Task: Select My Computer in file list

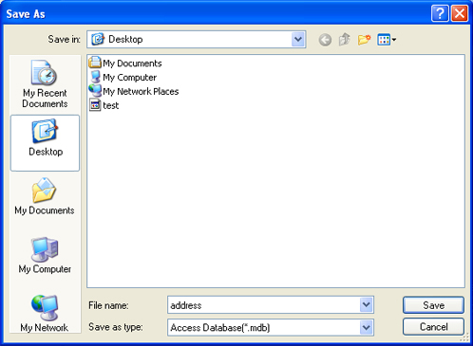Action: [x=123, y=77]
